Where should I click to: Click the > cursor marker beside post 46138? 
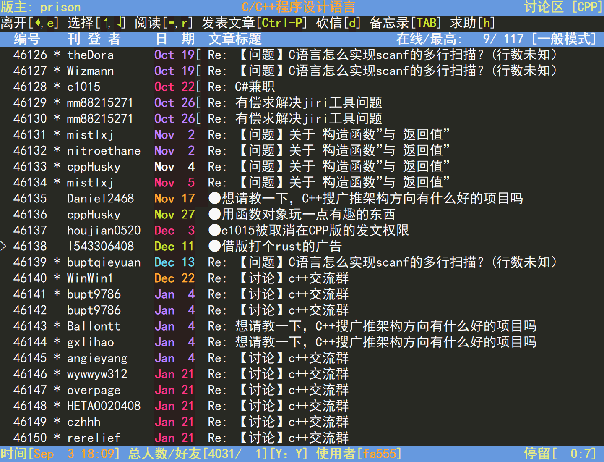coord(3,246)
